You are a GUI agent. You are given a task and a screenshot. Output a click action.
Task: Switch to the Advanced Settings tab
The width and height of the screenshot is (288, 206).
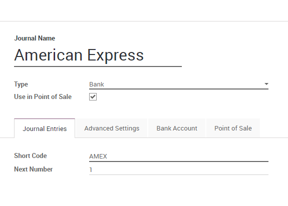point(112,128)
